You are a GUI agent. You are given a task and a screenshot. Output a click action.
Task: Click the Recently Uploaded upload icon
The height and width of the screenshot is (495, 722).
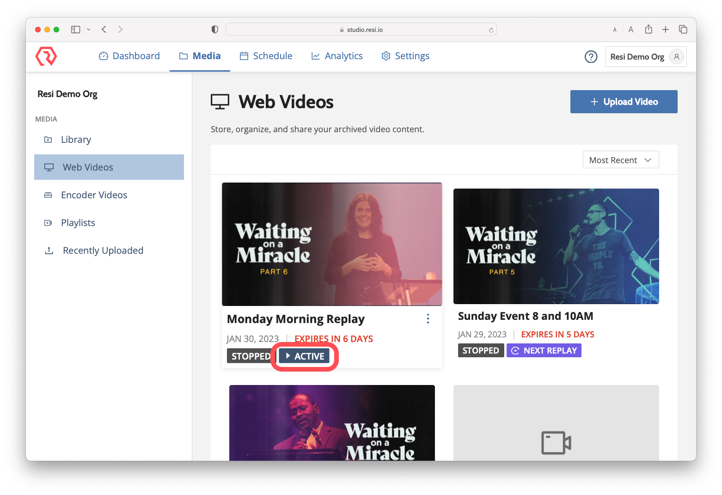[49, 250]
